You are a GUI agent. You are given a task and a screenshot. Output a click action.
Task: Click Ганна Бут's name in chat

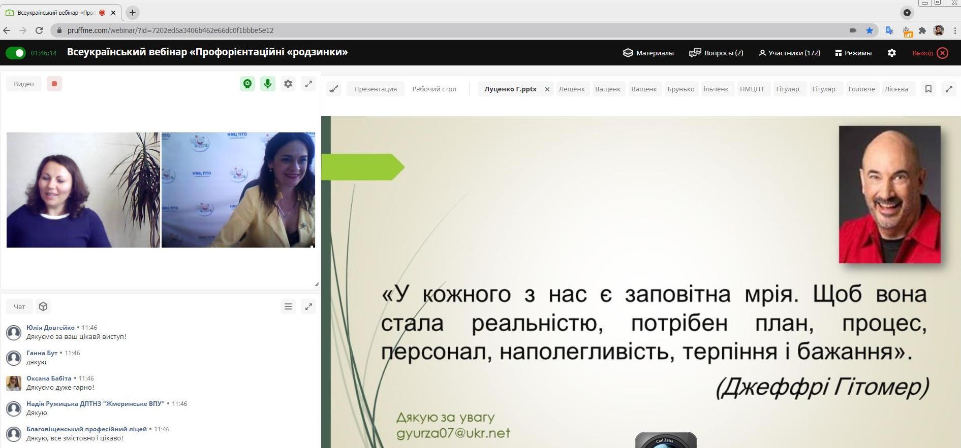pos(42,353)
